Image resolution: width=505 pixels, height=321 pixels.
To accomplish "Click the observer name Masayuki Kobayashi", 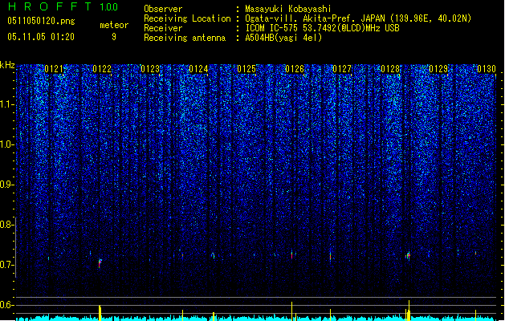I will pos(288,9).
